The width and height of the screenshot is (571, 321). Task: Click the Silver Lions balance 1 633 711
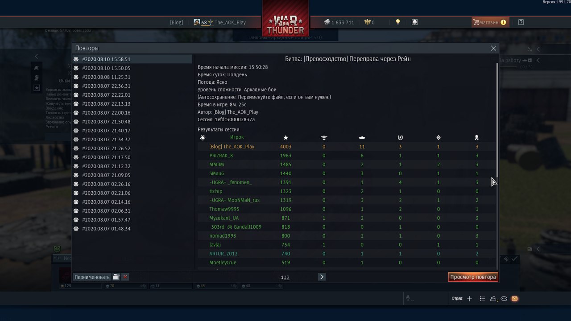click(339, 22)
